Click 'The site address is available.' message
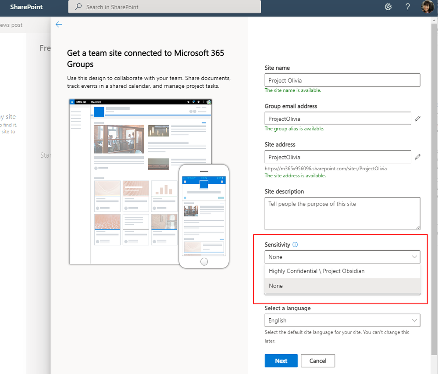The image size is (438, 374). click(x=295, y=176)
